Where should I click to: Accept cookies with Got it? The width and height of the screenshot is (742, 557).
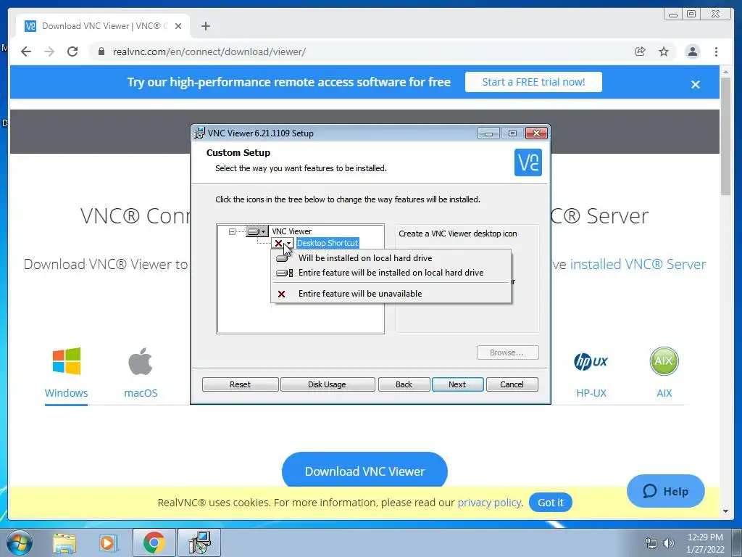[x=551, y=503]
